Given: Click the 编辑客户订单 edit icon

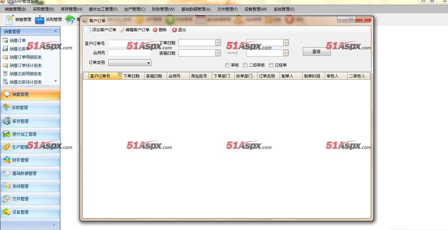Looking at the screenshot, I should 122,30.
